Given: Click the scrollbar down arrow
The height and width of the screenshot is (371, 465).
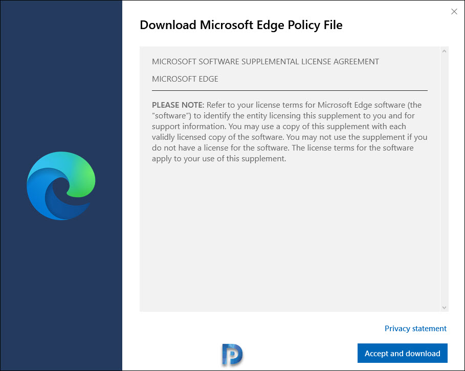Looking at the screenshot, I should 444,308.
